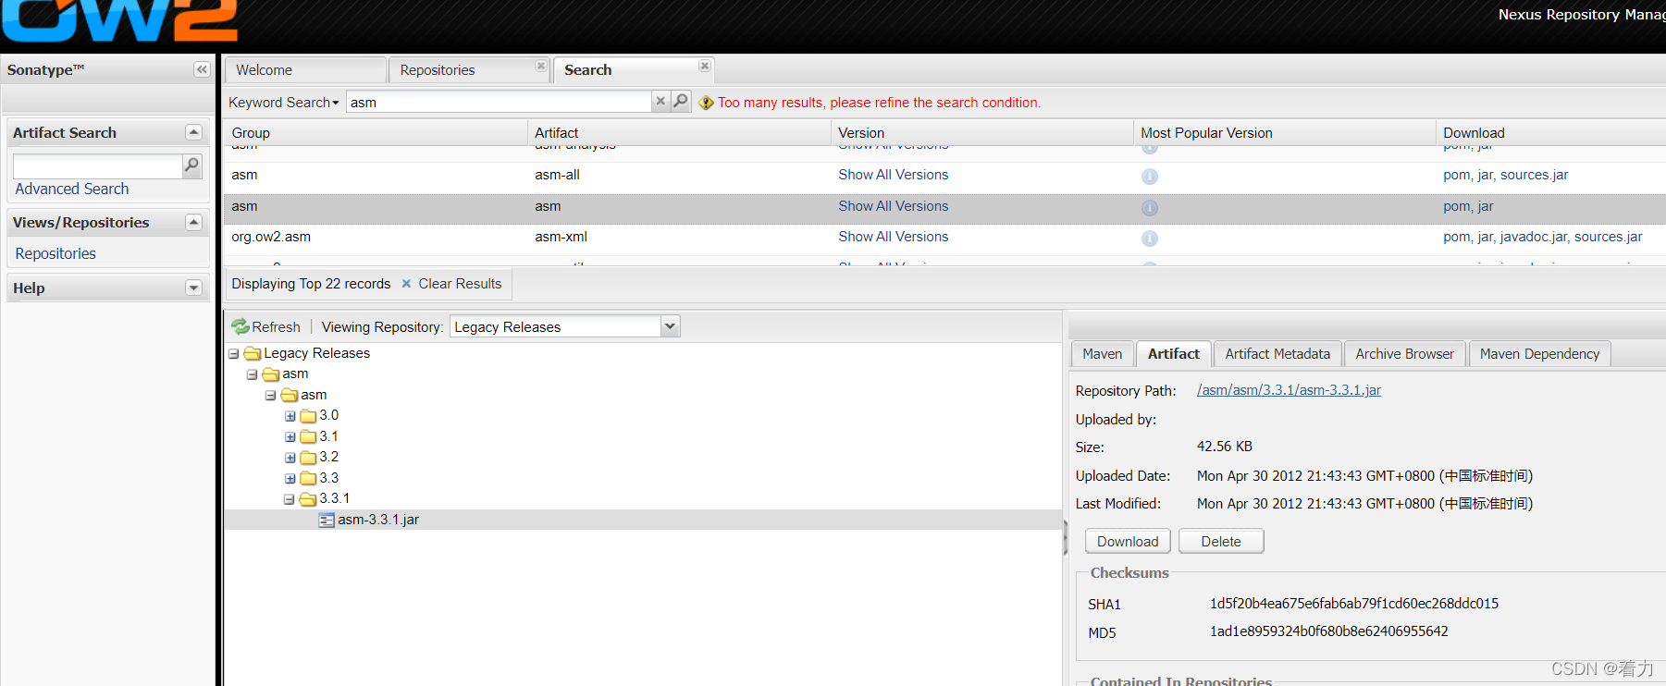
Task: Click the Download button
Action: [1128, 542]
